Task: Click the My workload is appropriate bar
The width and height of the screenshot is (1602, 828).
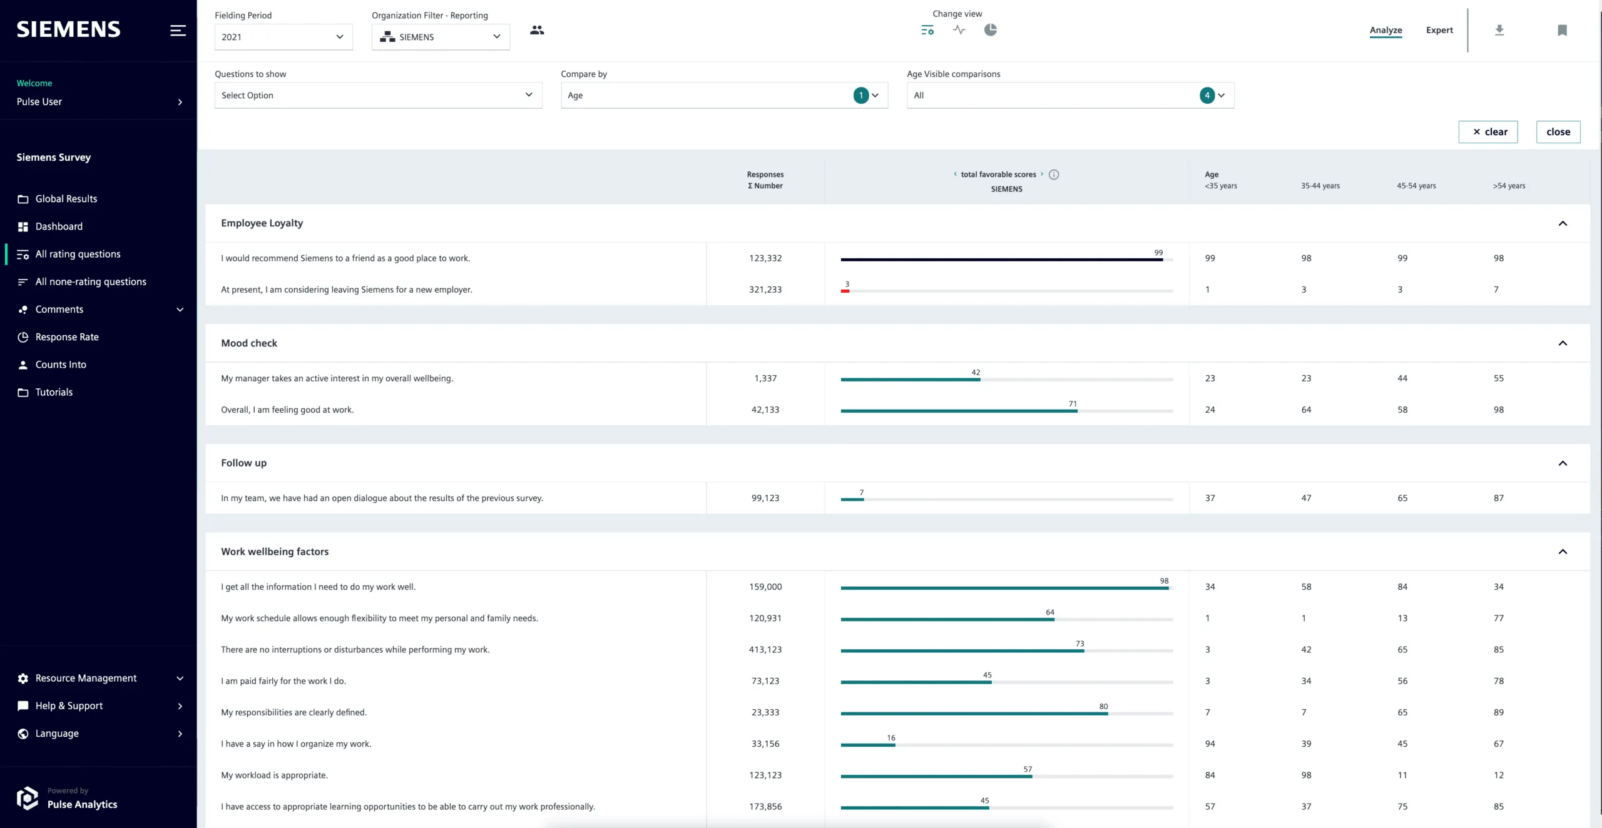Action: tap(1006, 776)
